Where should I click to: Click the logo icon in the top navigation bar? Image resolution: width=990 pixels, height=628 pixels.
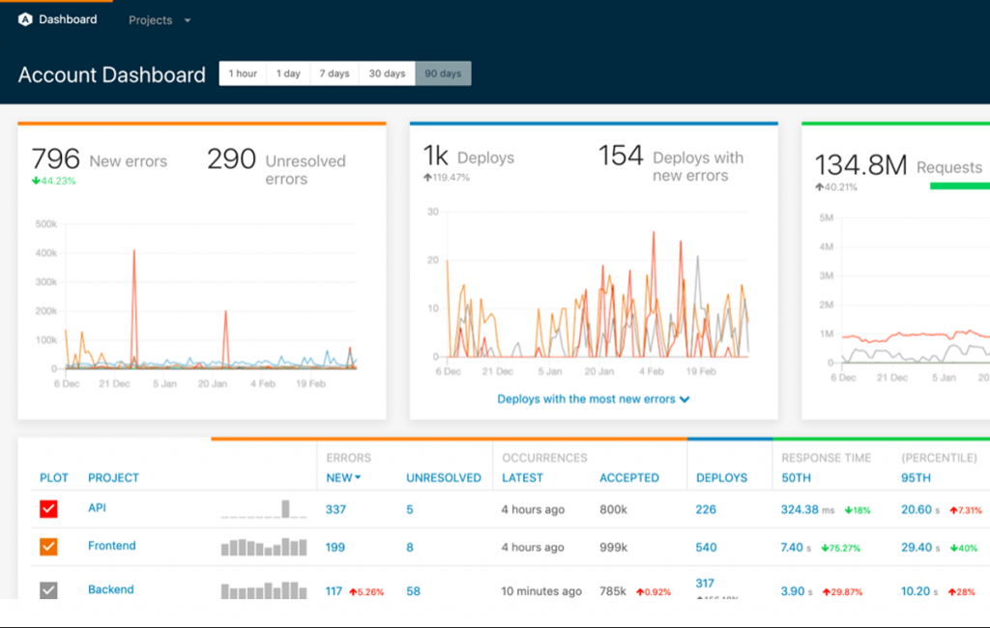click(26, 18)
